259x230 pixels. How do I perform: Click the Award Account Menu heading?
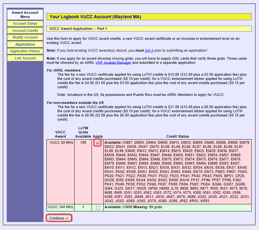click(25, 15)
